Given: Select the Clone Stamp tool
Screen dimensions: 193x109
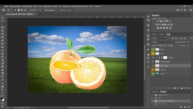Looking at the screenshot, I should click(x=2, y=54).
